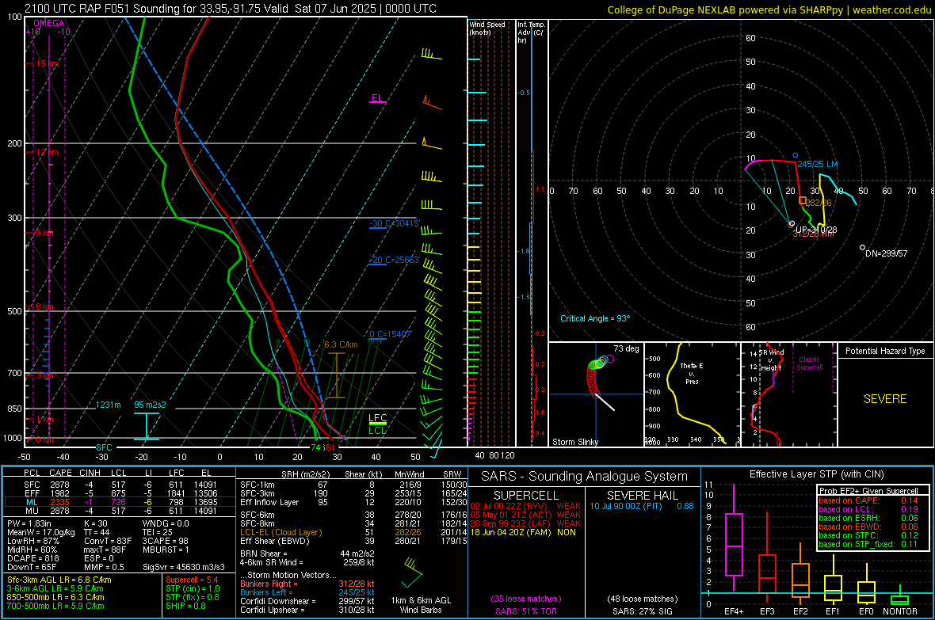
Task: Click the yellow 'SEVERE' hazard text
Action: 885,399
